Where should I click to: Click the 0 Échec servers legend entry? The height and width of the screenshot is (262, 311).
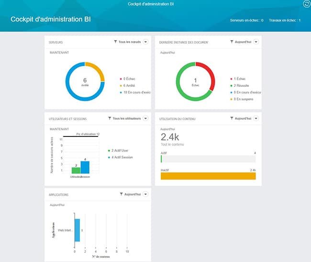point(128,79)
